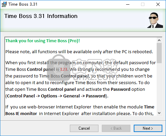Click the bold 'Control Panel -> Options' path text
This screenshot has height=136, width=166.
coord(32,96)
